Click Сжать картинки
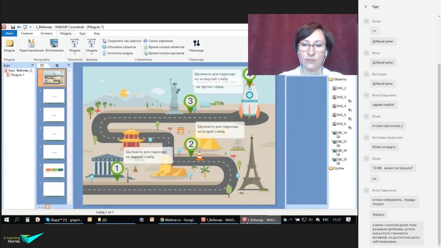 [x=158, y=41]
